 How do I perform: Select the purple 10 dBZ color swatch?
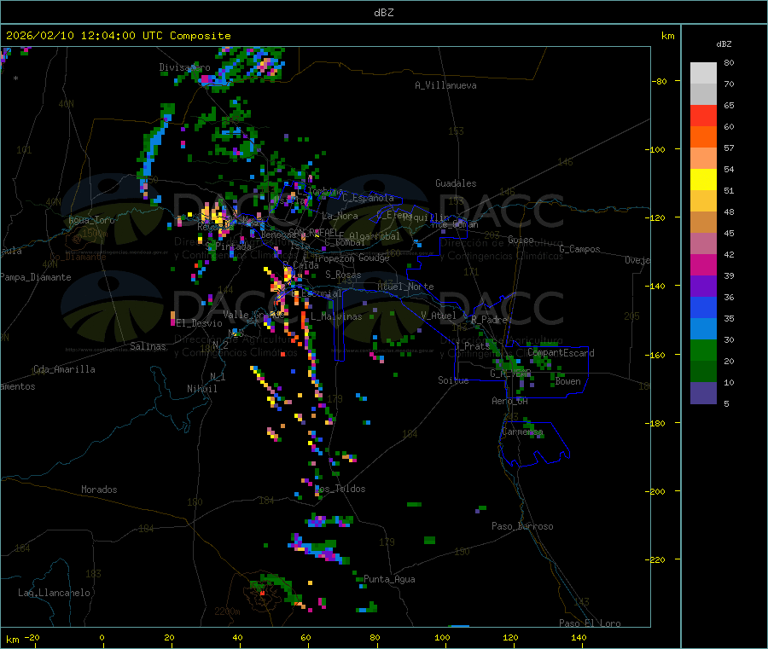[703, 392]
